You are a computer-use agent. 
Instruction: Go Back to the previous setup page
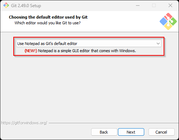[104, 132]
